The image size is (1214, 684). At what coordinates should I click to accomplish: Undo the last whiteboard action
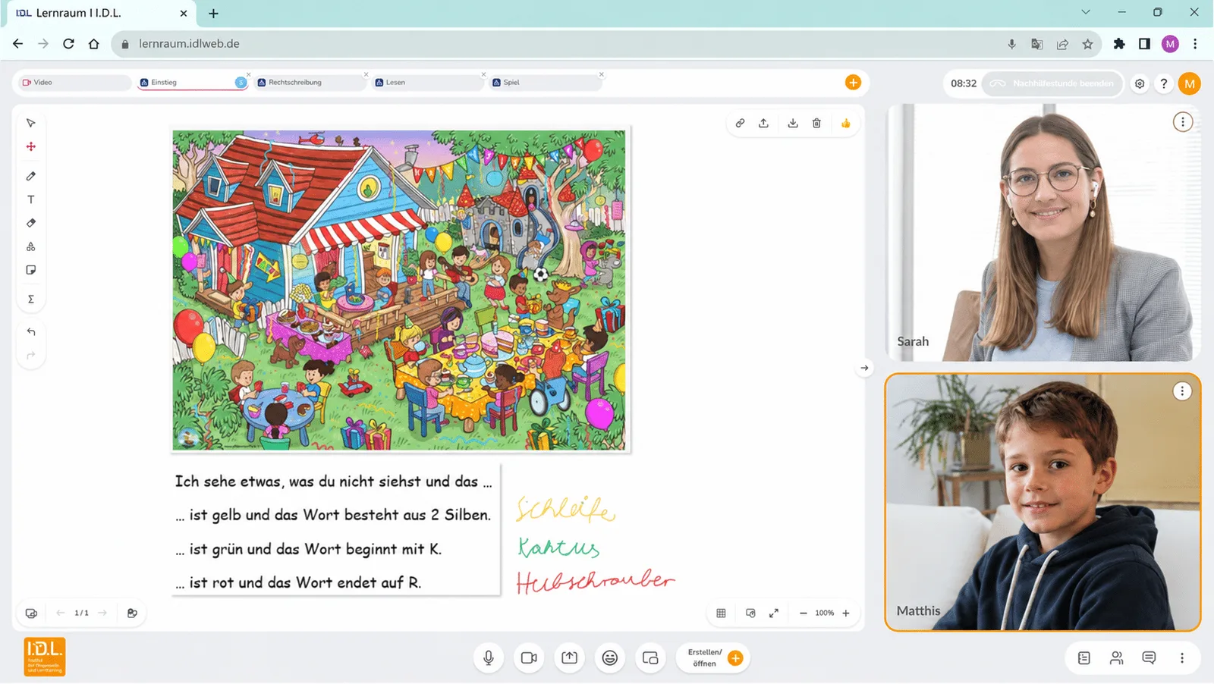point(31,331)
